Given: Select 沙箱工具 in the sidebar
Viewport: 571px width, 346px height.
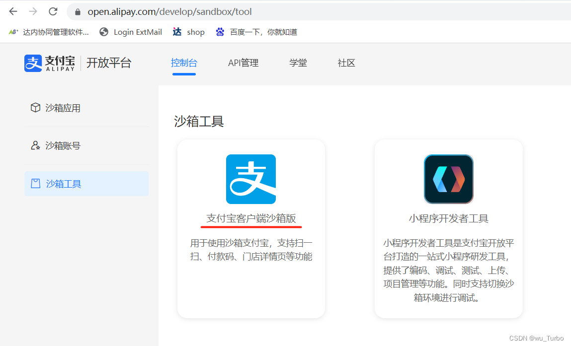Looking at the screenshot, I should (86, 184).
